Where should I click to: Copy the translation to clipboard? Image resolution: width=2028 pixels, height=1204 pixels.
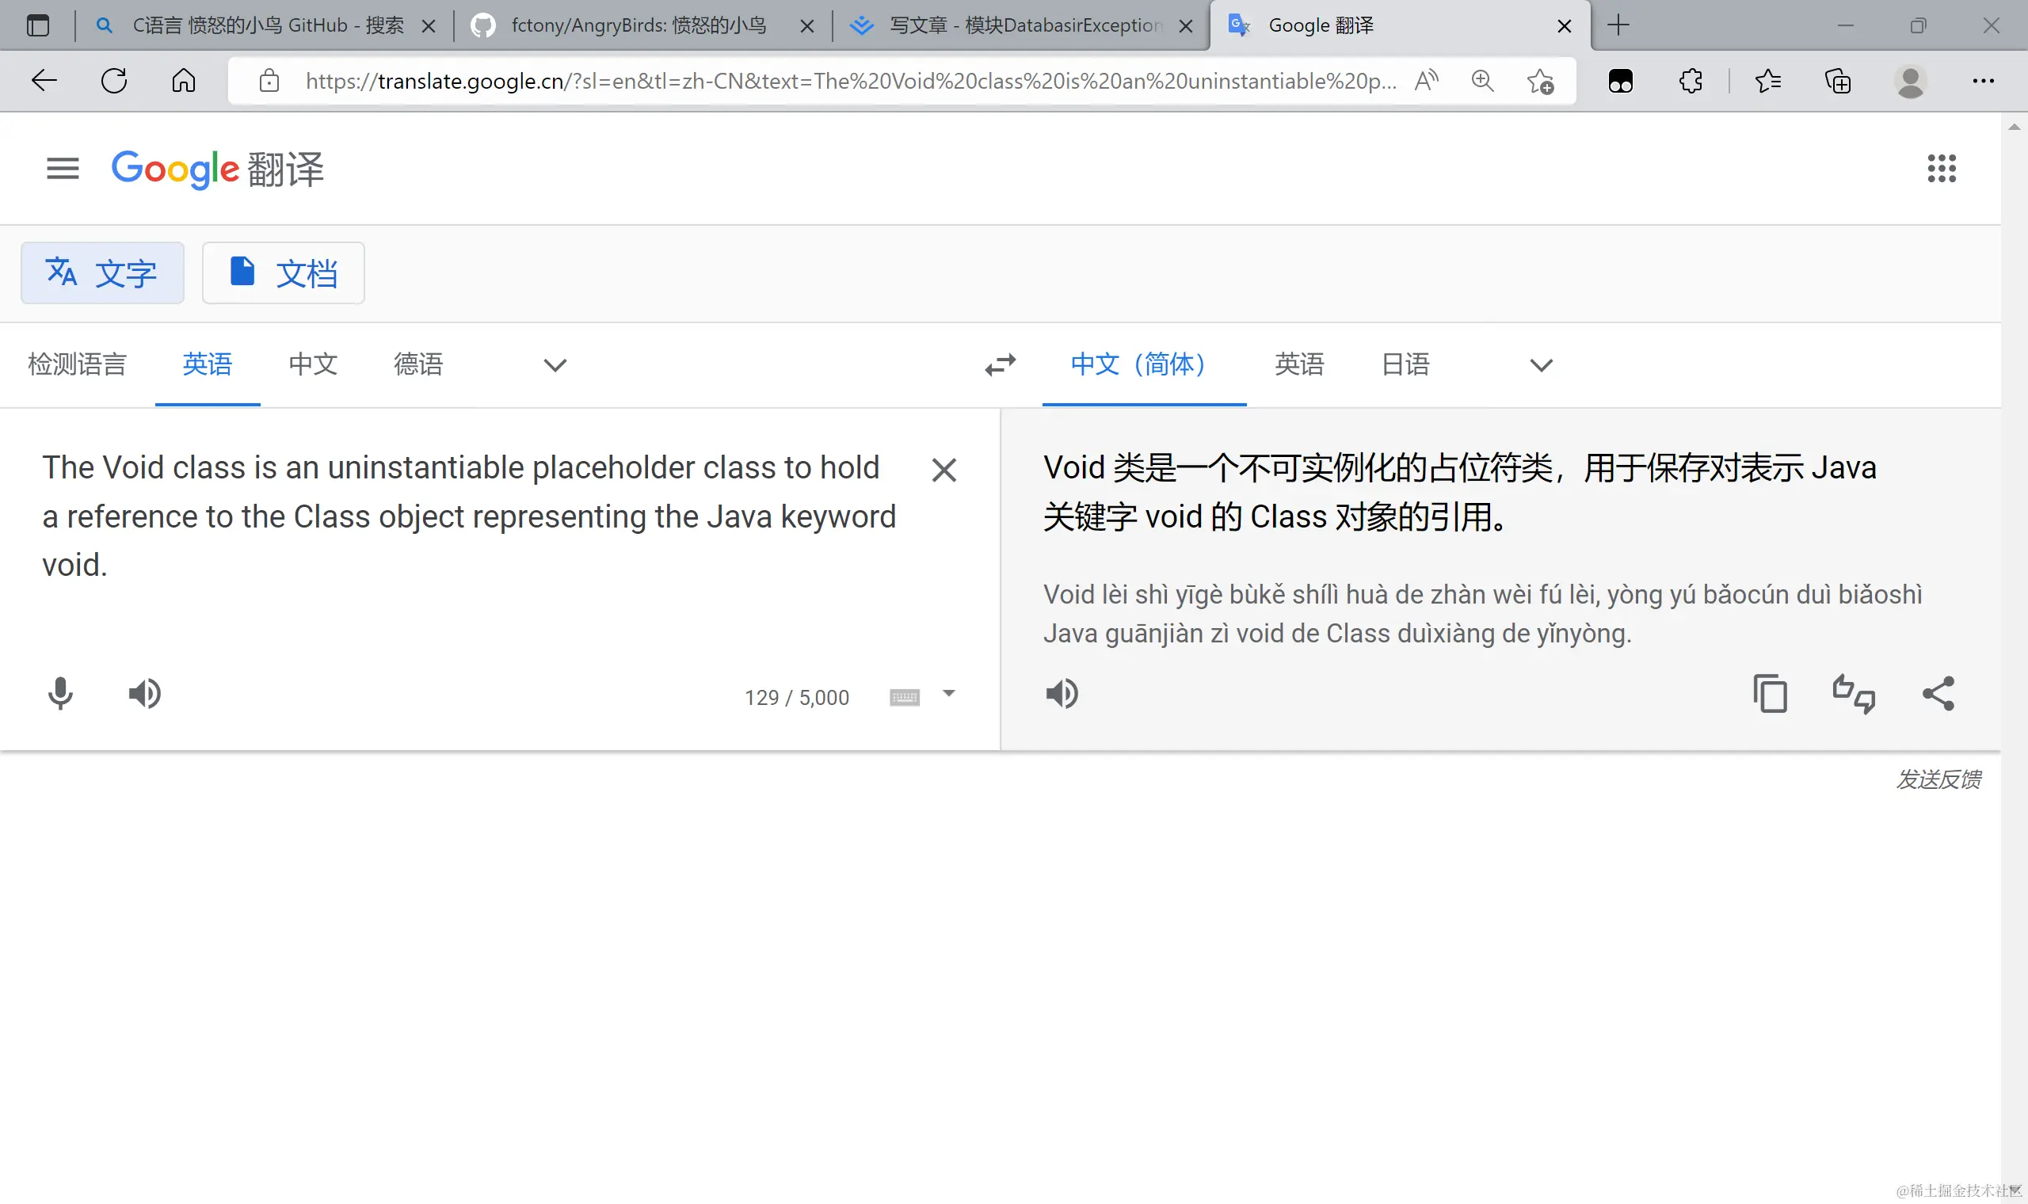(x=1770, y=695)
